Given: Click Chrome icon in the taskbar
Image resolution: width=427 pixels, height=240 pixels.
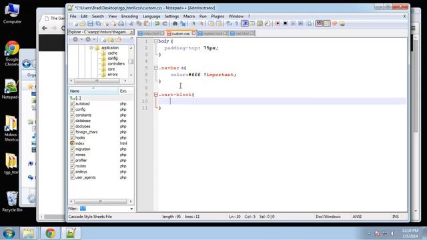Looking at the screenshot, I should 51,233.
